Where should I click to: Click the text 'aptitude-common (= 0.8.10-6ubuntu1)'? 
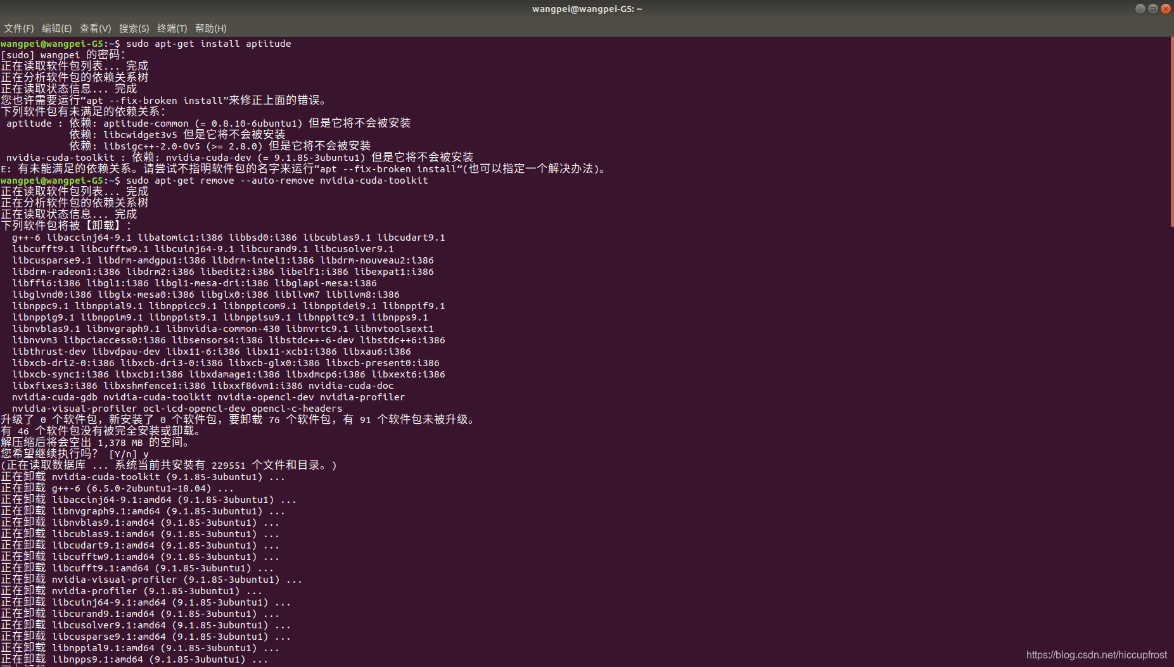coord(203,124)
